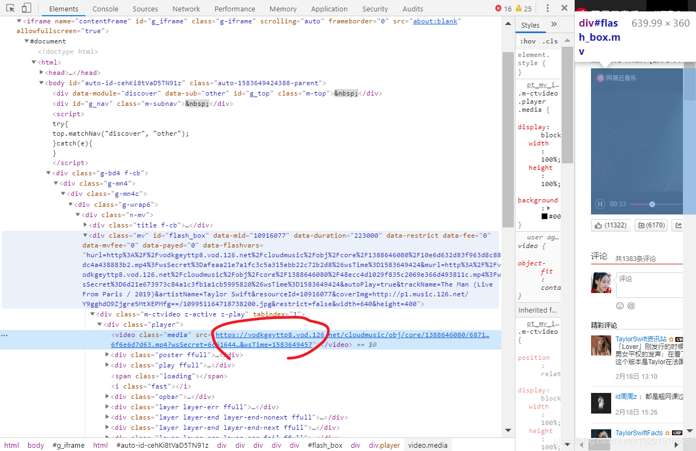Collapse the html element node
This screenshot has height=451, width=696.
coord(34,62)
